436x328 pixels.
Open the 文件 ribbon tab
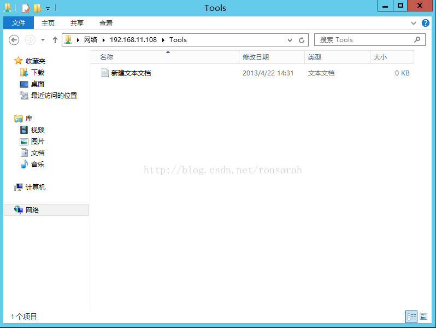[x=19, y=23]
